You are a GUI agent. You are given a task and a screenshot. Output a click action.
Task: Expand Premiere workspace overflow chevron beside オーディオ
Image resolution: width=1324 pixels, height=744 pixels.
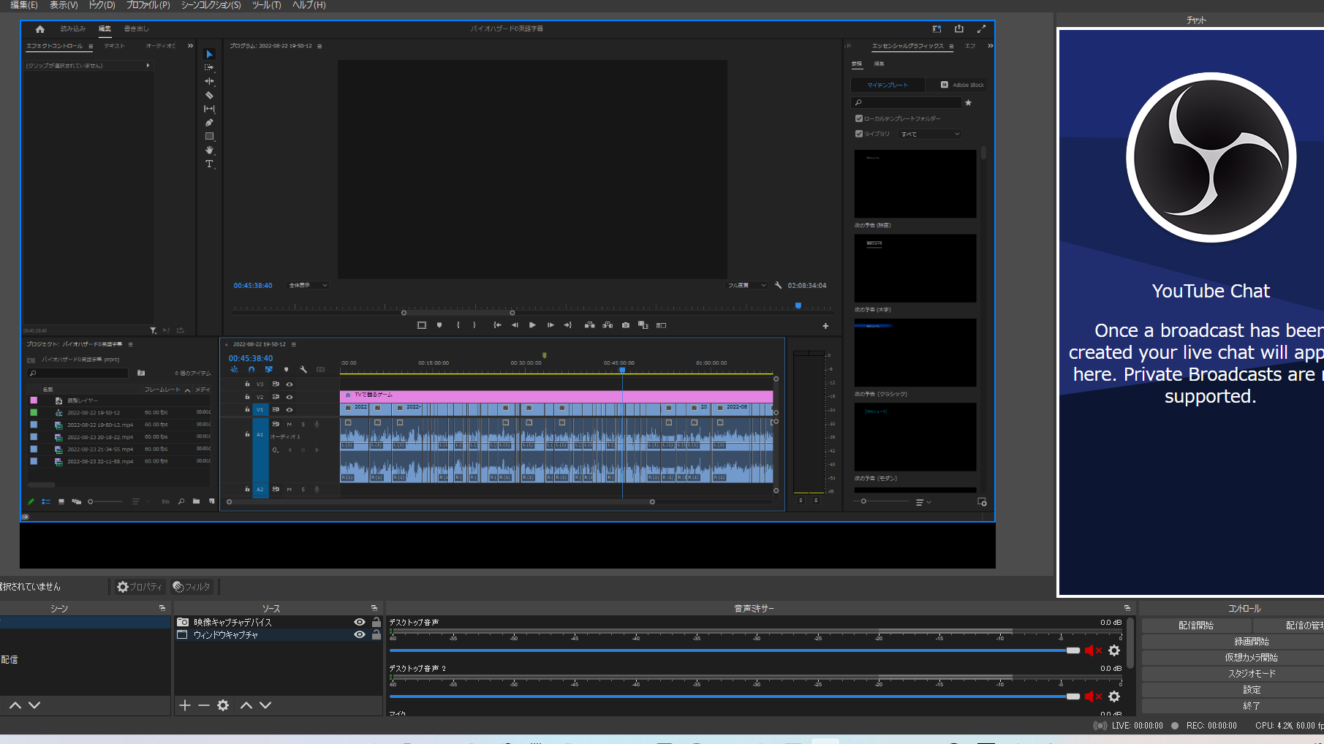[191, 46]
